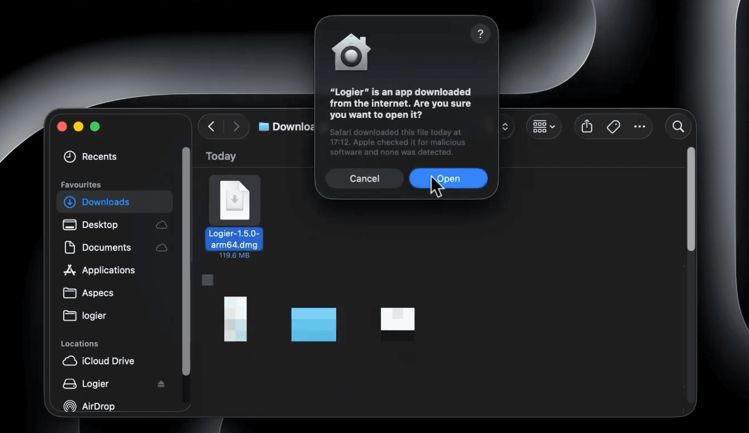Click the Locations section header
The width and height of the screenshot is (749, 433).
coord(79,344)
